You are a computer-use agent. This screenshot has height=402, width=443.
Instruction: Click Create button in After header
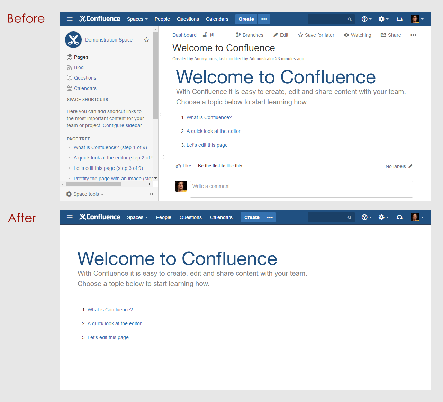click(252, 217)
